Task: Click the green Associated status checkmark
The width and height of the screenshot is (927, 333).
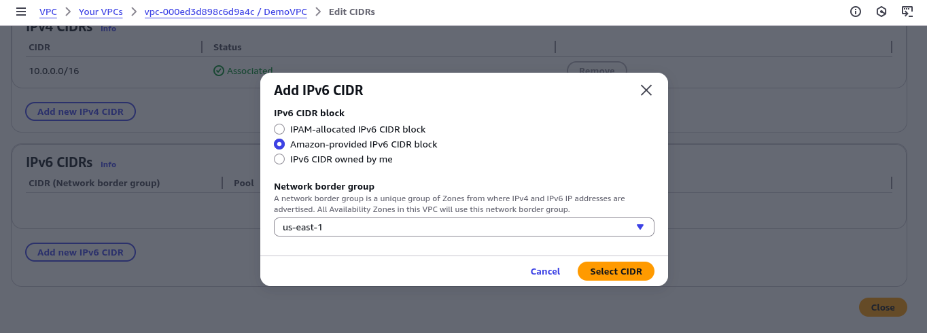Action: [218, 71]
